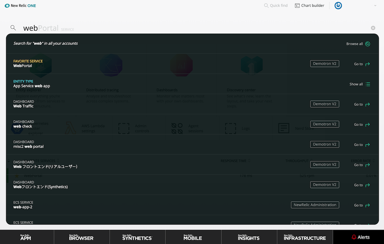
Task: Click the user account avatar icon
Action: coord(338,5)
